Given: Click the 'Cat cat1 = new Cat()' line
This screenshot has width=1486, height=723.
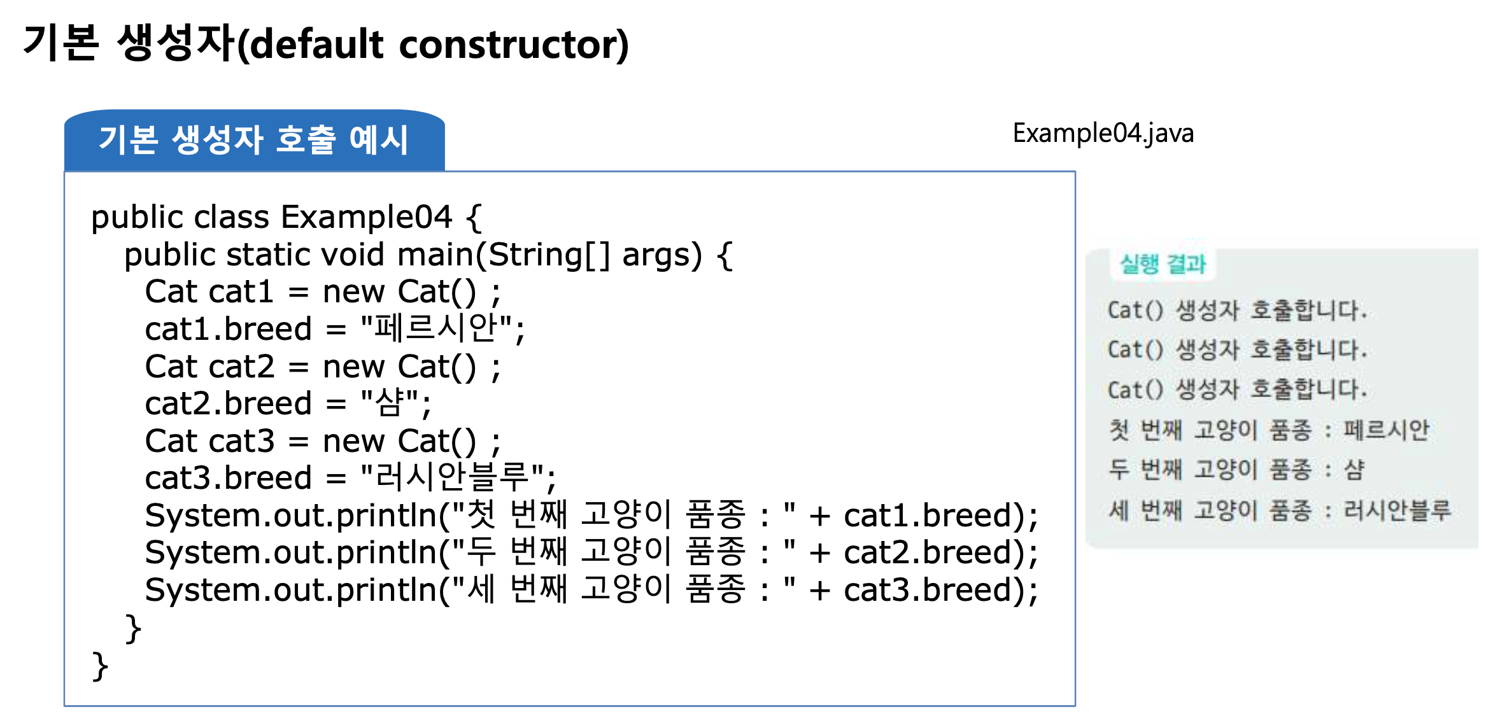Looking at the screenshot, I should click(x=322, y=291).
